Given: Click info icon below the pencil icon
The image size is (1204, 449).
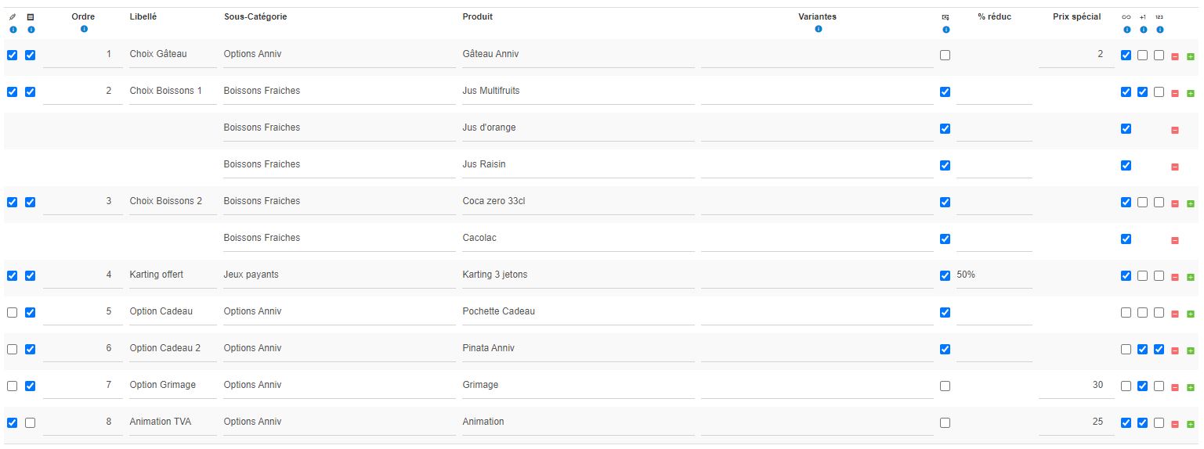Looking at the screenshot, I should click(x=13, y=30).
